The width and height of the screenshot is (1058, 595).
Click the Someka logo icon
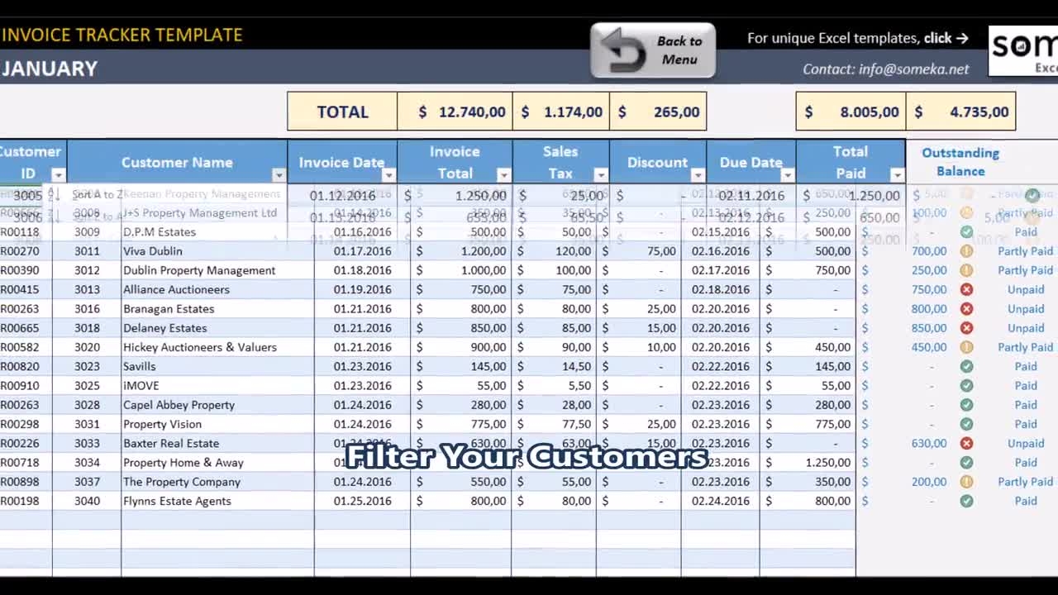[x=1023, y=50]
